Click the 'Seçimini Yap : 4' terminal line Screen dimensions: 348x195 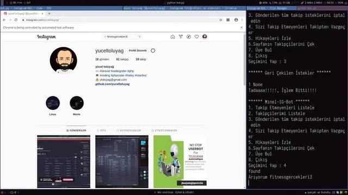pyautogui.click(x=267, y=165)
